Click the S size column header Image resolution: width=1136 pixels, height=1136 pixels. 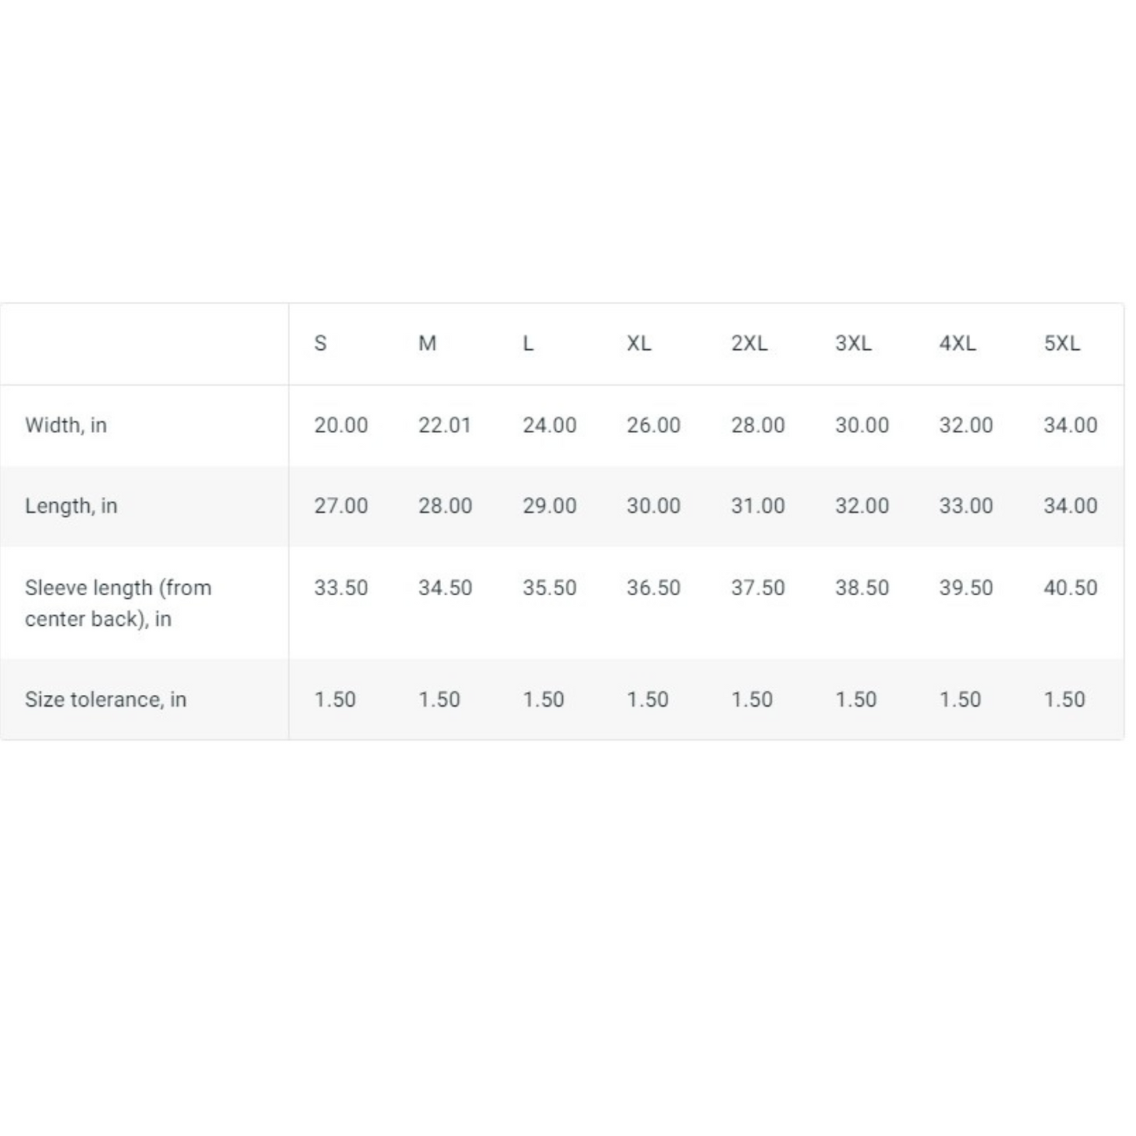click(321, 344)
